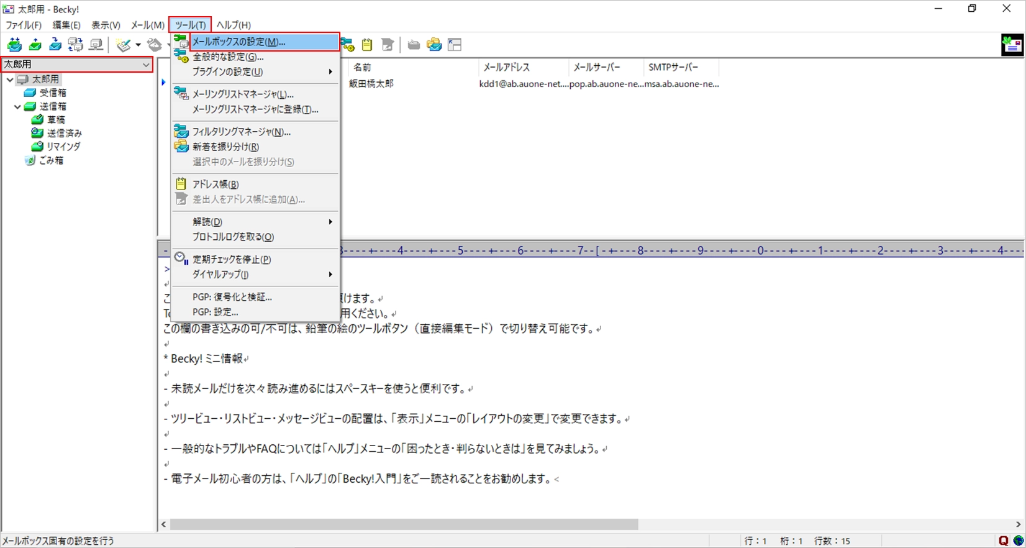The image size is (1026, 548).
Task: Choose 定期チェックを停止(P) menu entry
Action: 256,260
